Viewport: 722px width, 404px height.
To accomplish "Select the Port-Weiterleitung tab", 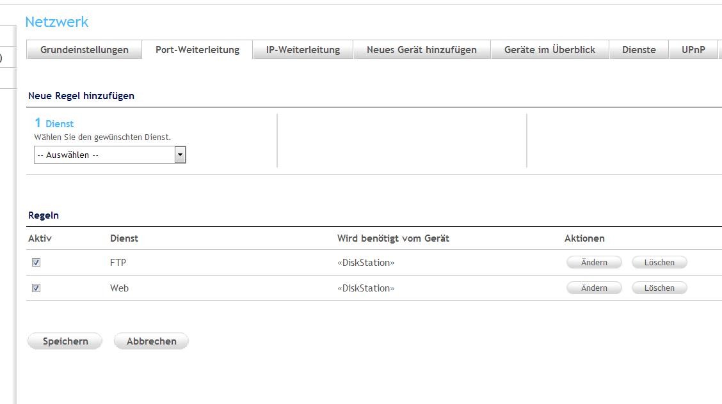I will coord(197,50).
